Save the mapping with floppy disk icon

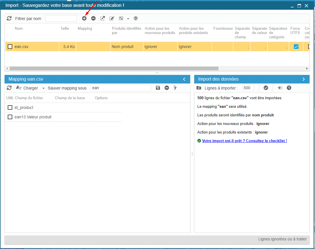click(x=158, y=88)
